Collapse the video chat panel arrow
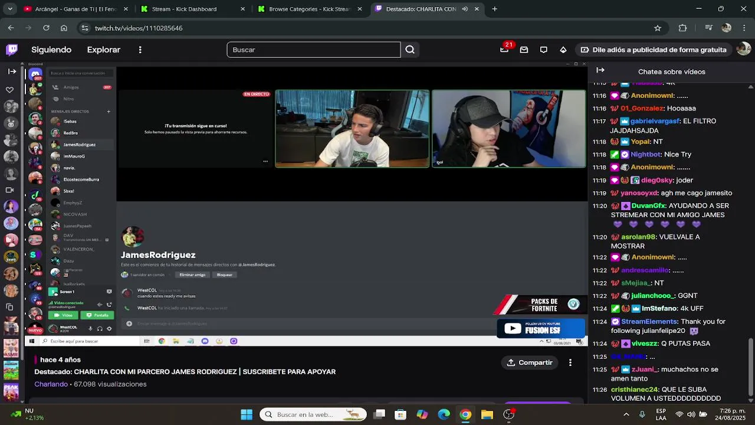 [600, 70]
